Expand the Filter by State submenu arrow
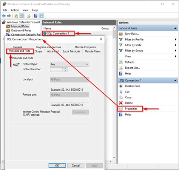The width and height of the screenshot is (179, 170). coord(176,45)
